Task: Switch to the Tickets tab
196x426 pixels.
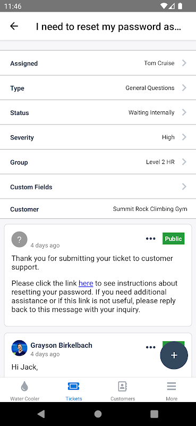Action: click(x=73, y=390)
